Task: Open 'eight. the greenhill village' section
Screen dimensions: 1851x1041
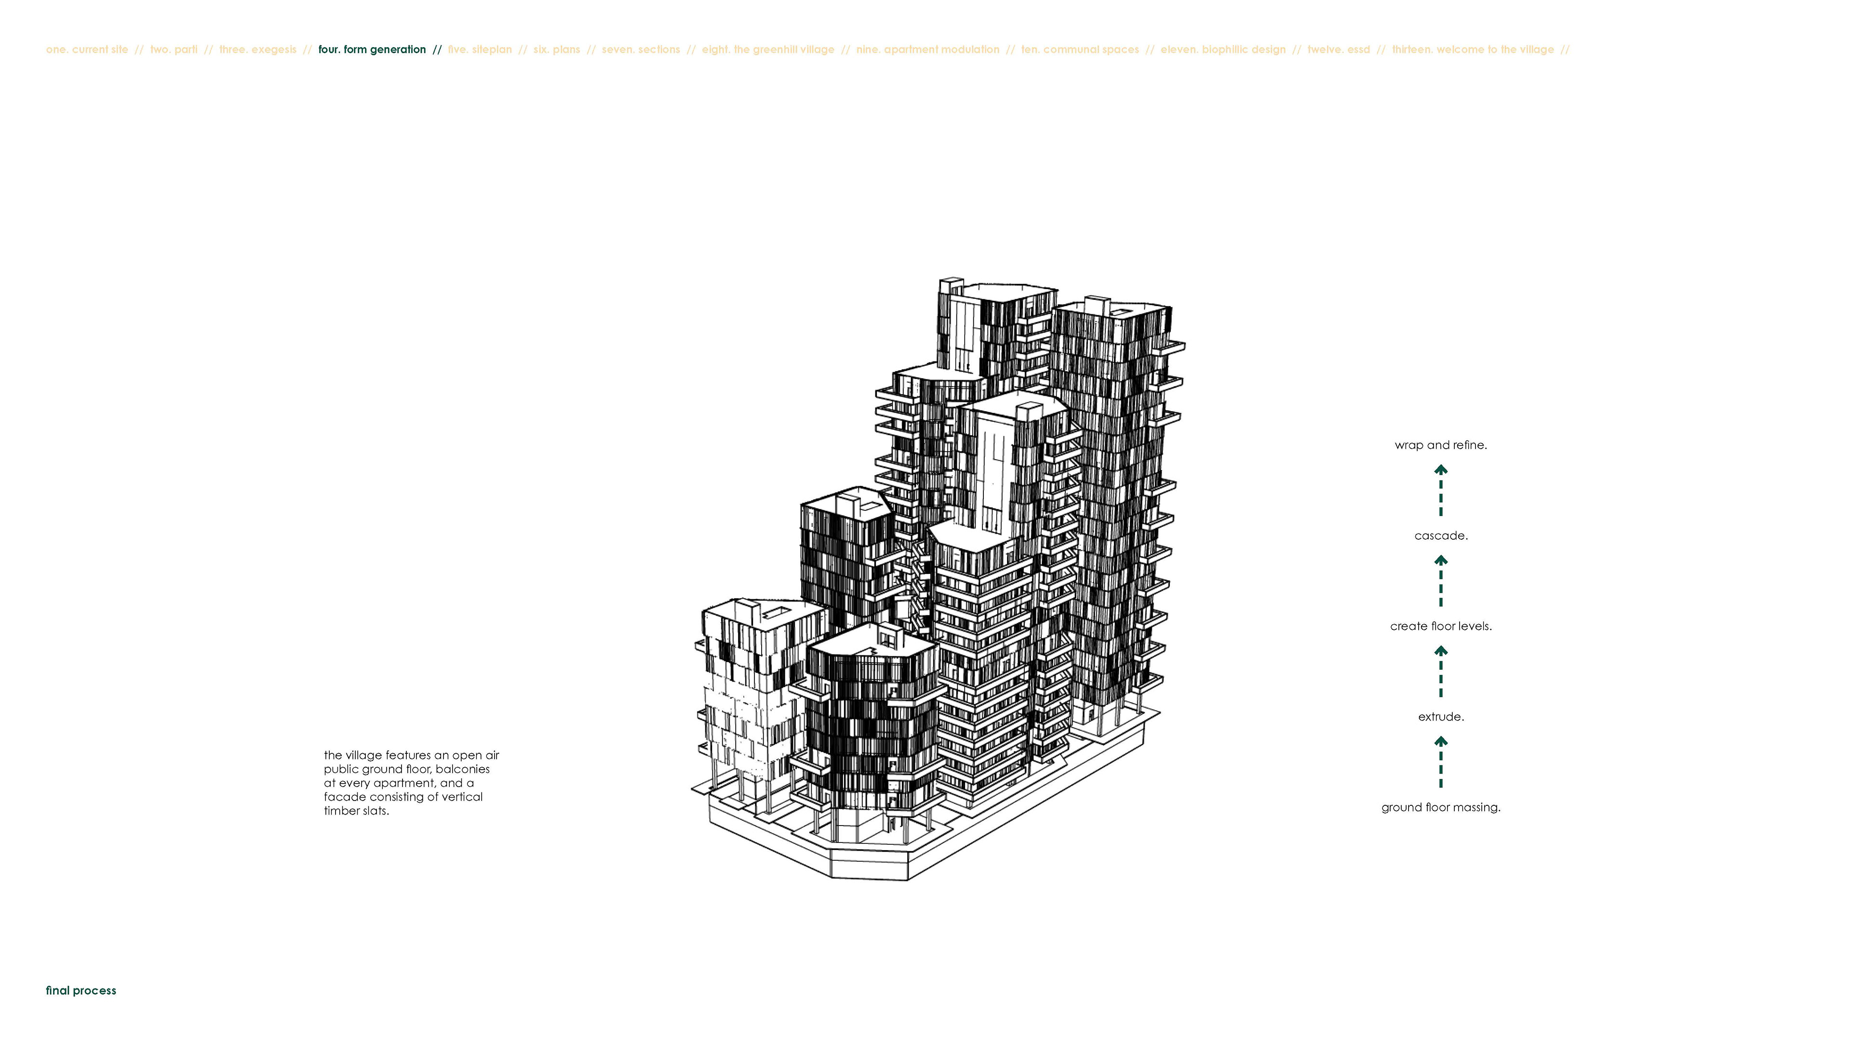Action: point(768,50)
